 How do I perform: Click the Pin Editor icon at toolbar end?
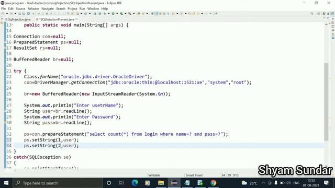[x=216, y=14]
